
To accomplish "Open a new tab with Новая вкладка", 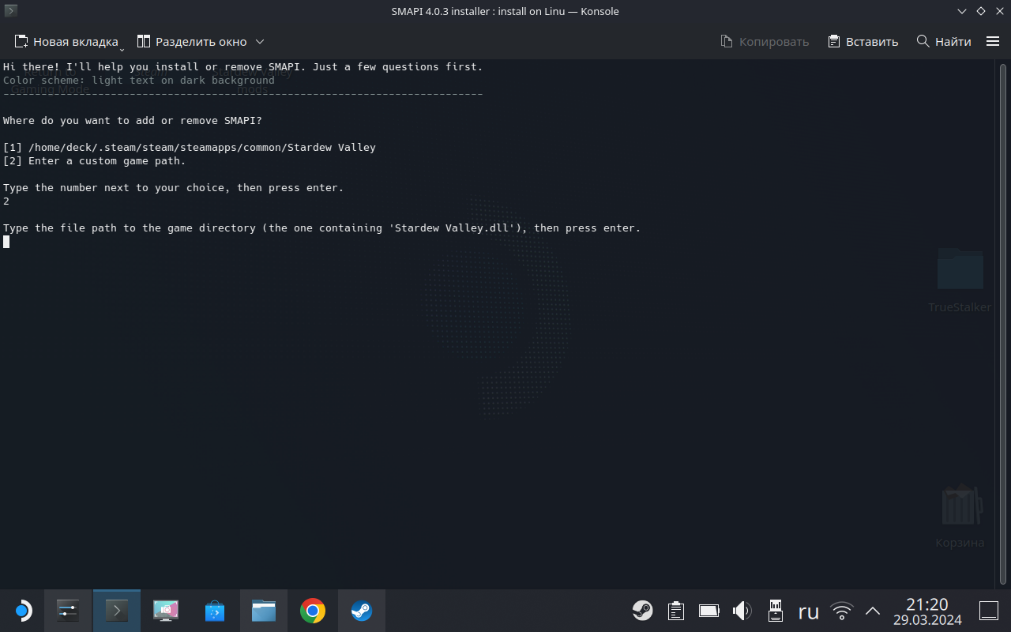I will pos(66,41).
